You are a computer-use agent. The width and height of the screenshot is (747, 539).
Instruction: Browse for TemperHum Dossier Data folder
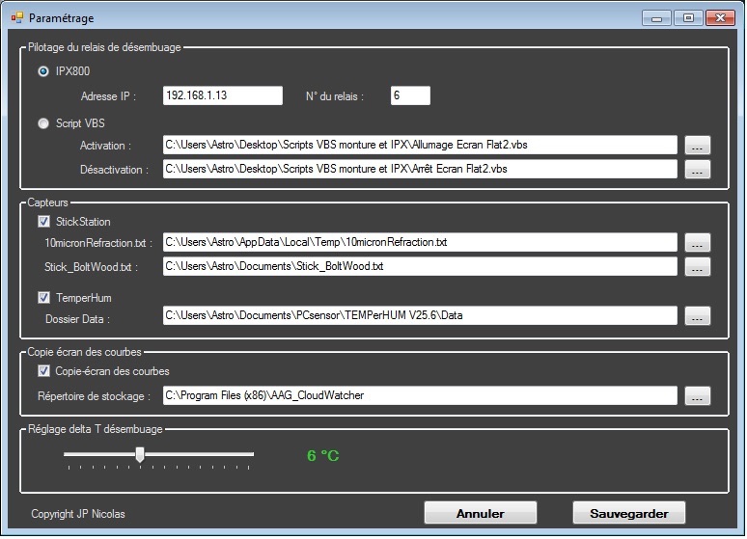point(698,315)
